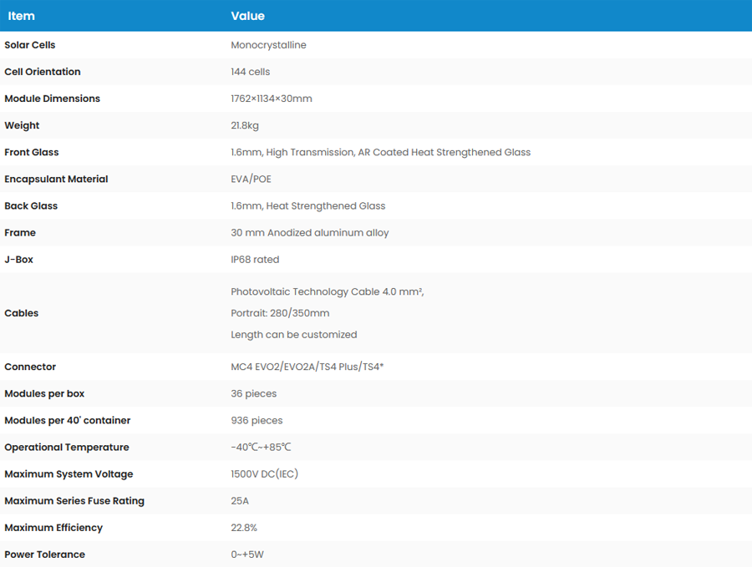Click the "Monocrystalline" value cell
The width and height of the screenshot is (752, 567).
pyautogui.click(x=268, y=45)
